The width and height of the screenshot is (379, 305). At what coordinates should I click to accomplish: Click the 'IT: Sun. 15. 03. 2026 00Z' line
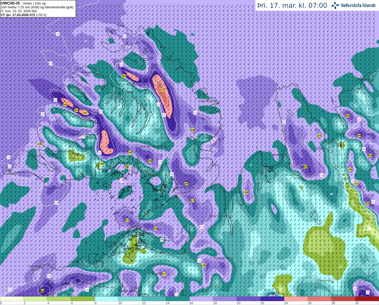[19, 11]
